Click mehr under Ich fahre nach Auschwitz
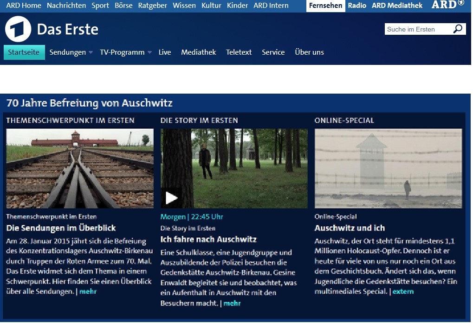This screenshot has width=473, height=323. pos(232,303)
